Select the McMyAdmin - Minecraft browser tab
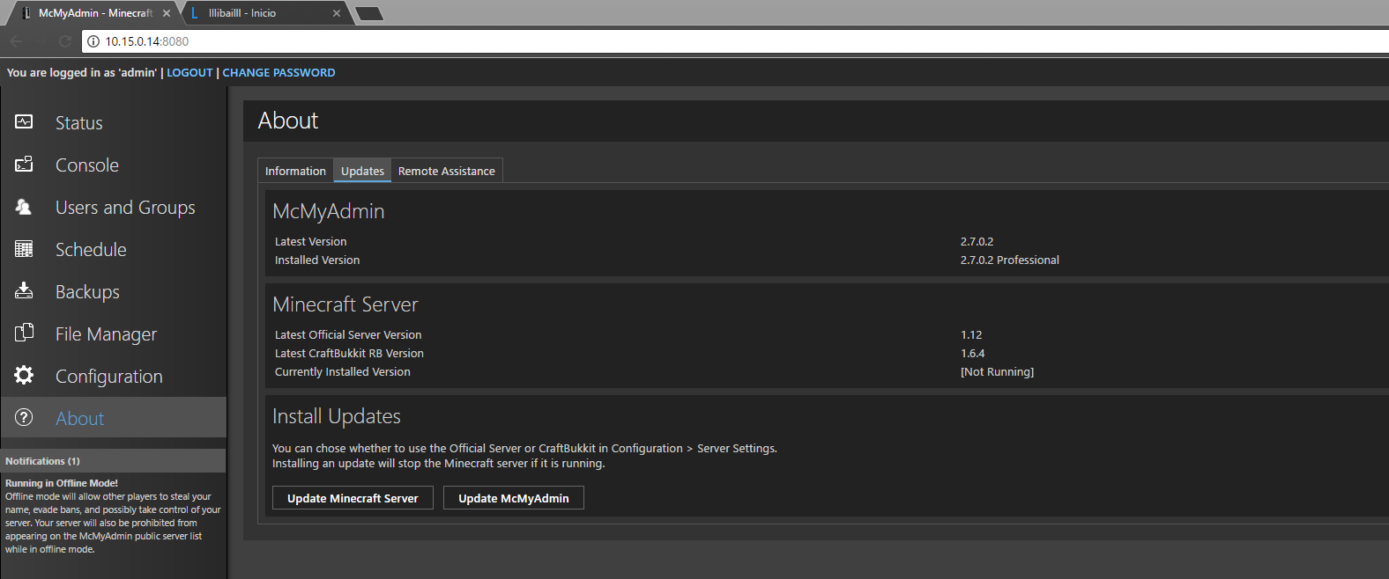The height and width of the screenshot is (579, 1389). point(94,13)
